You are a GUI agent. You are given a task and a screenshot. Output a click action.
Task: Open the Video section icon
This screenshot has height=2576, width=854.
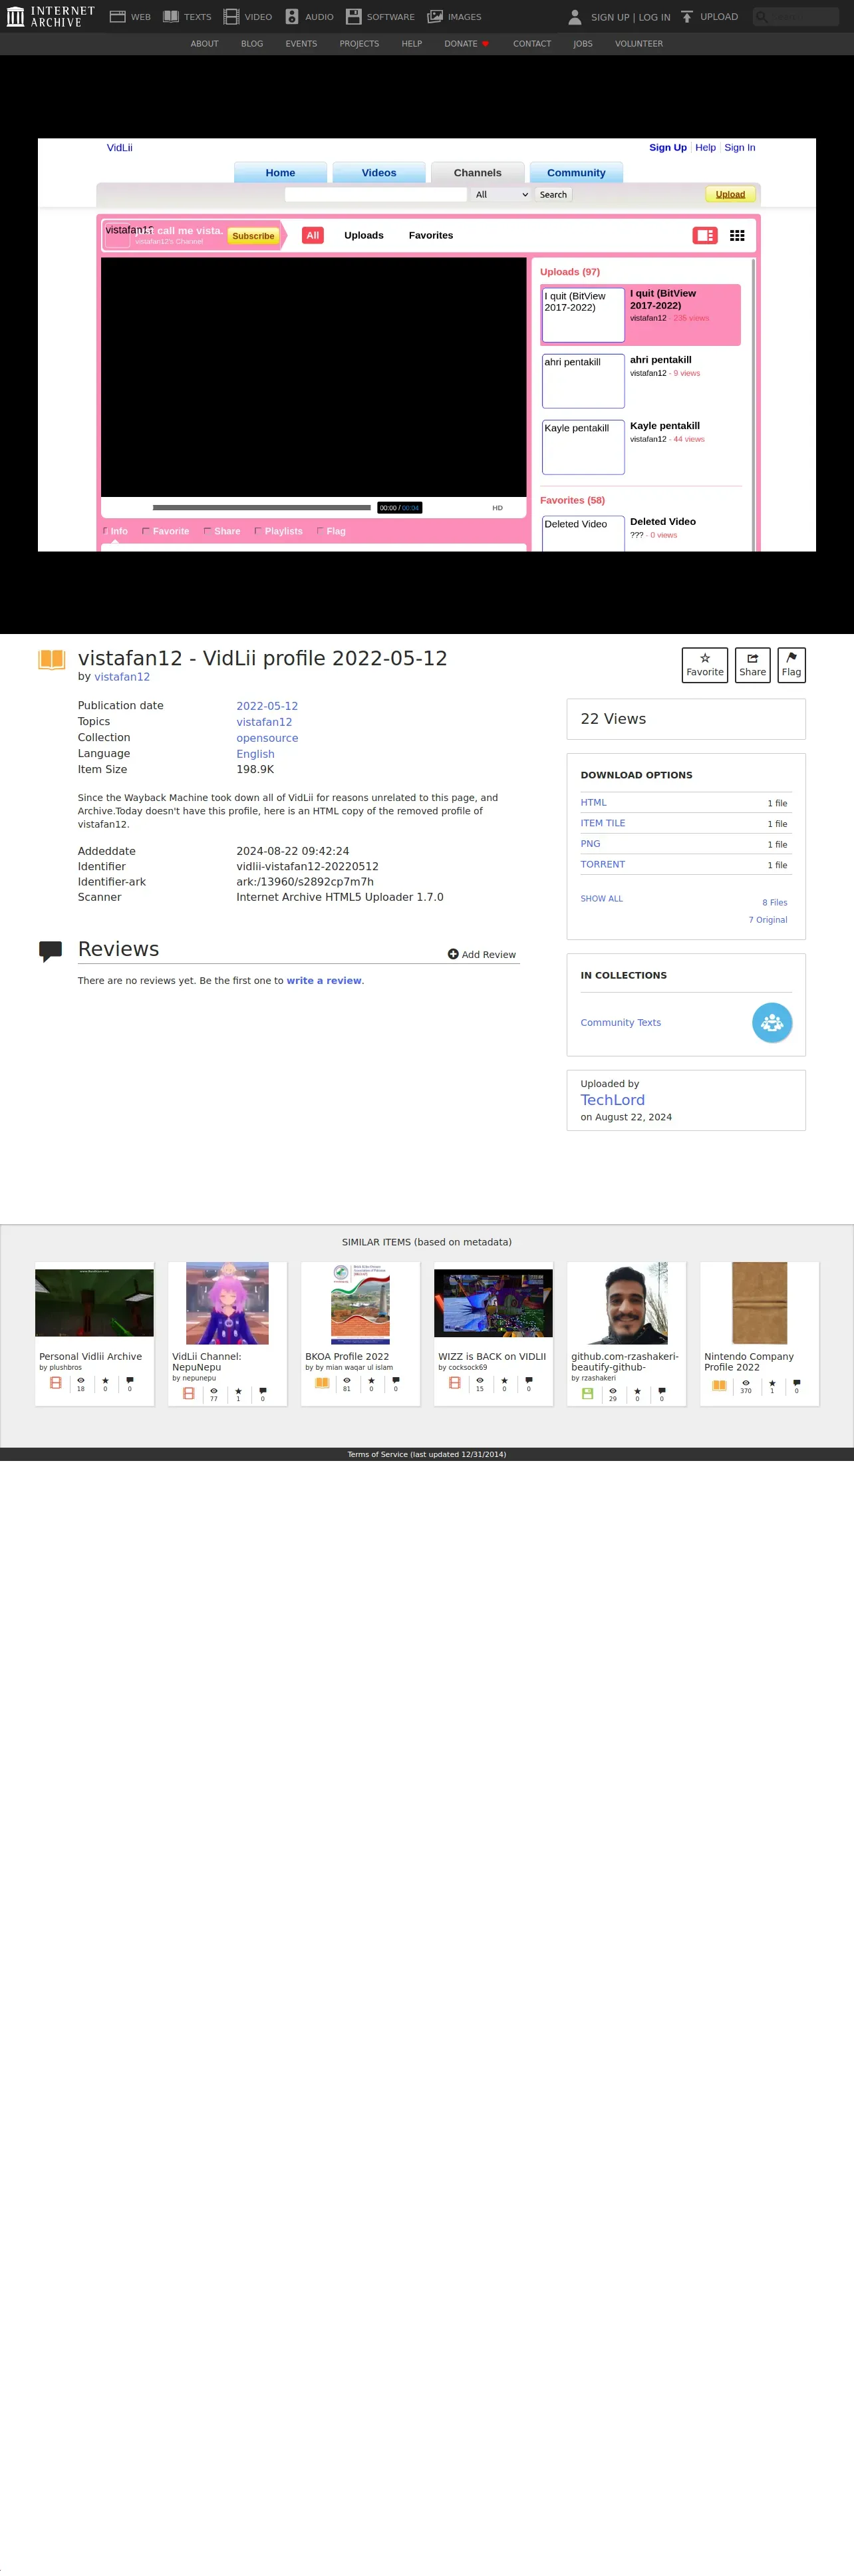(231, 17)
